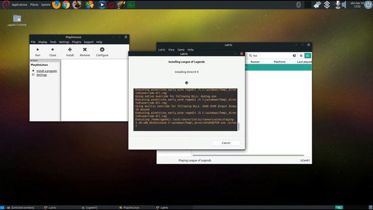The image size is (373, 210).
Task: Sort by Platform column in Lutris
Action: pyautogui.click(x=280, y=62)
